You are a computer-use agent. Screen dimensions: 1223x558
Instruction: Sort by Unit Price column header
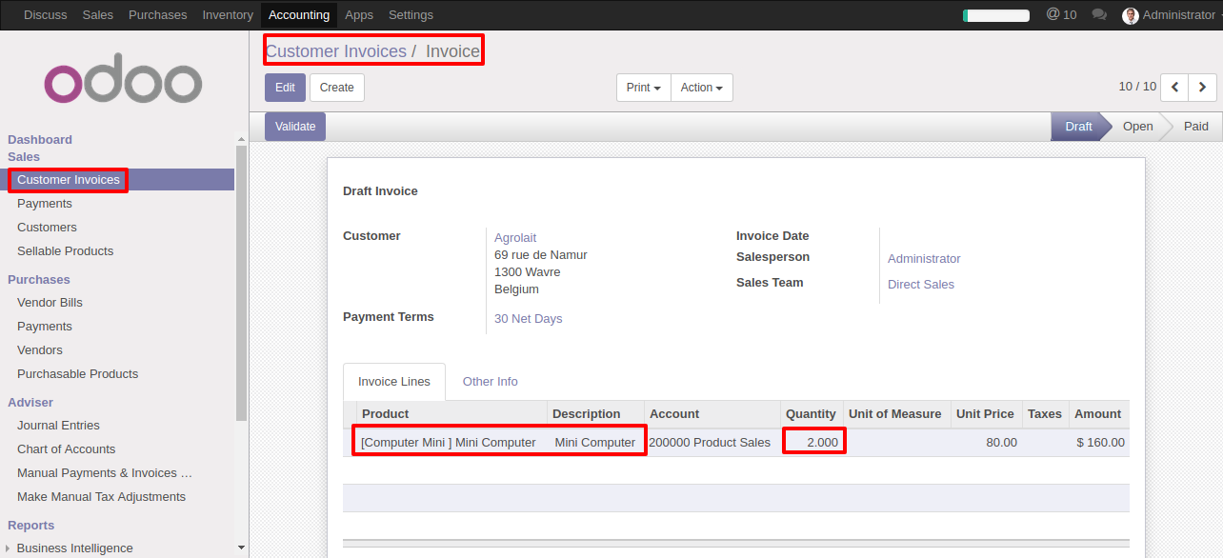985,414
